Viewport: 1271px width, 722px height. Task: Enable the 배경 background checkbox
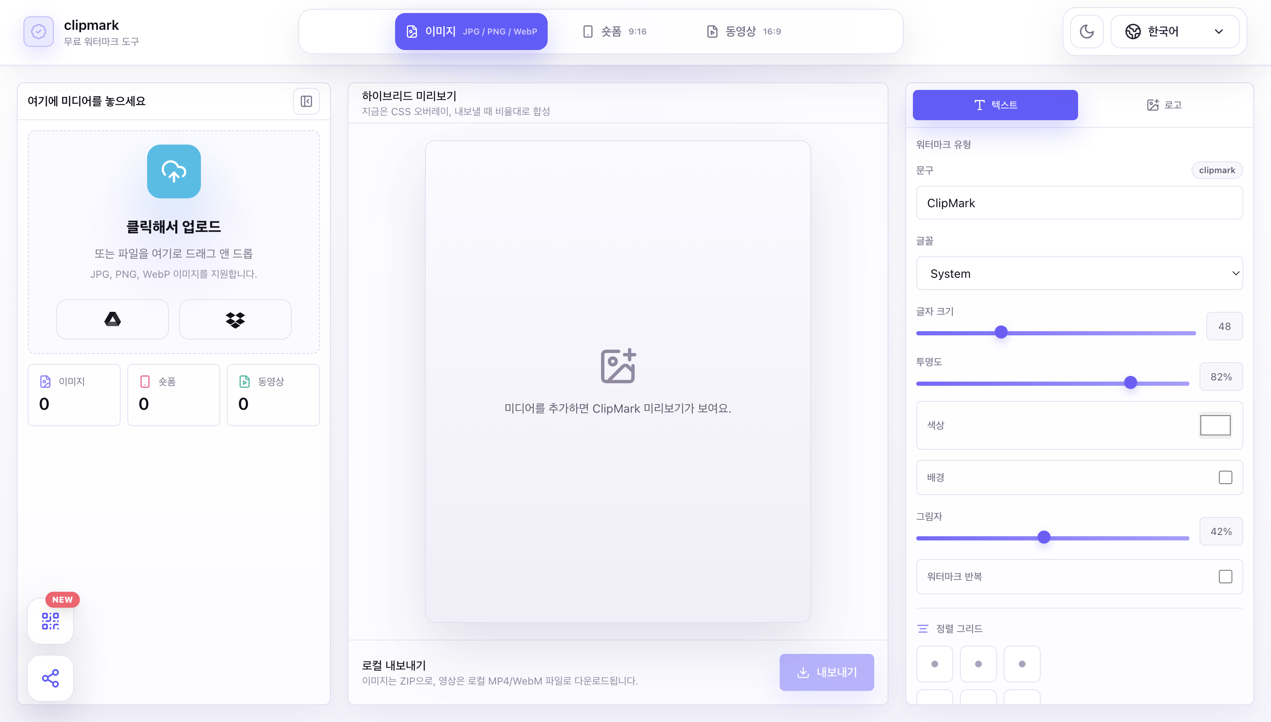click(1225, 477)
